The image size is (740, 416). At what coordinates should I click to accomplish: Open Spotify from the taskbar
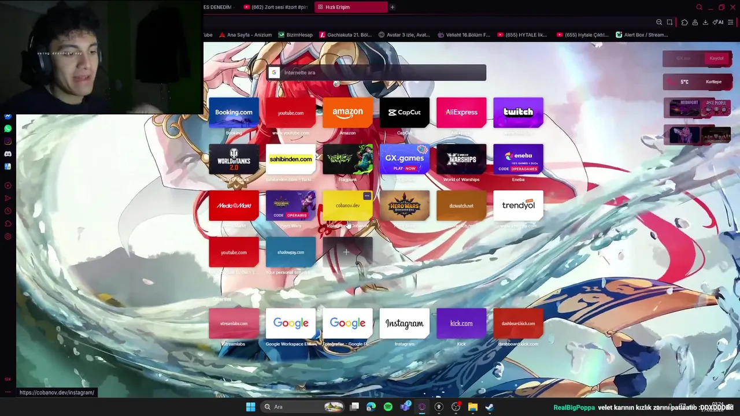(x=388, y=407)
